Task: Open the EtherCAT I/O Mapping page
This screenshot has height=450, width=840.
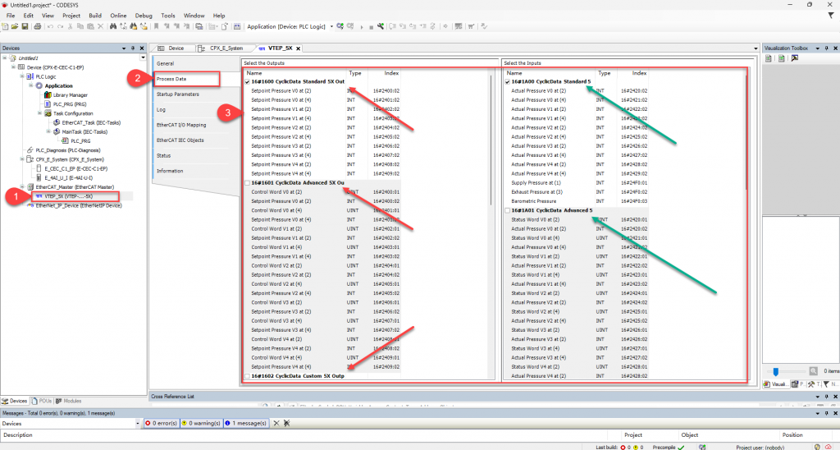Action: 181,125
